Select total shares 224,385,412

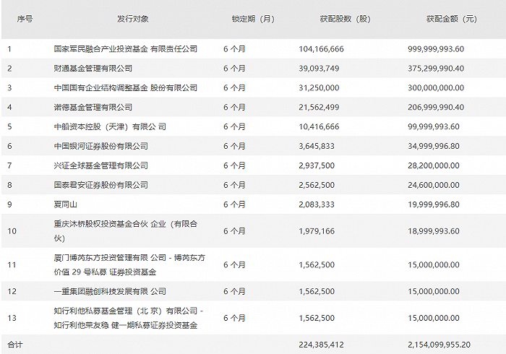[x=321, y=345]
